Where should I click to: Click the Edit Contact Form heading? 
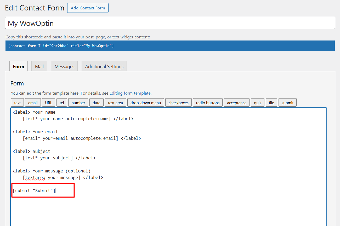[35, 8]
